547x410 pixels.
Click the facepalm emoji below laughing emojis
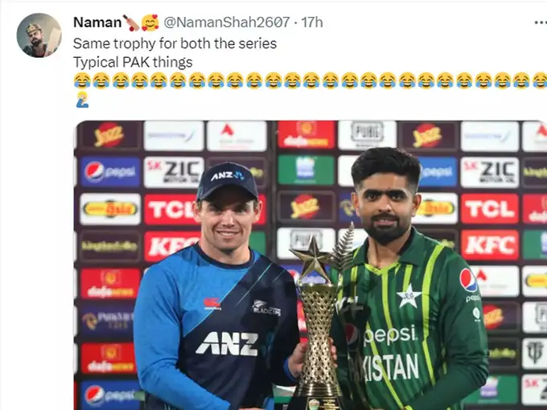coord(82,100)
